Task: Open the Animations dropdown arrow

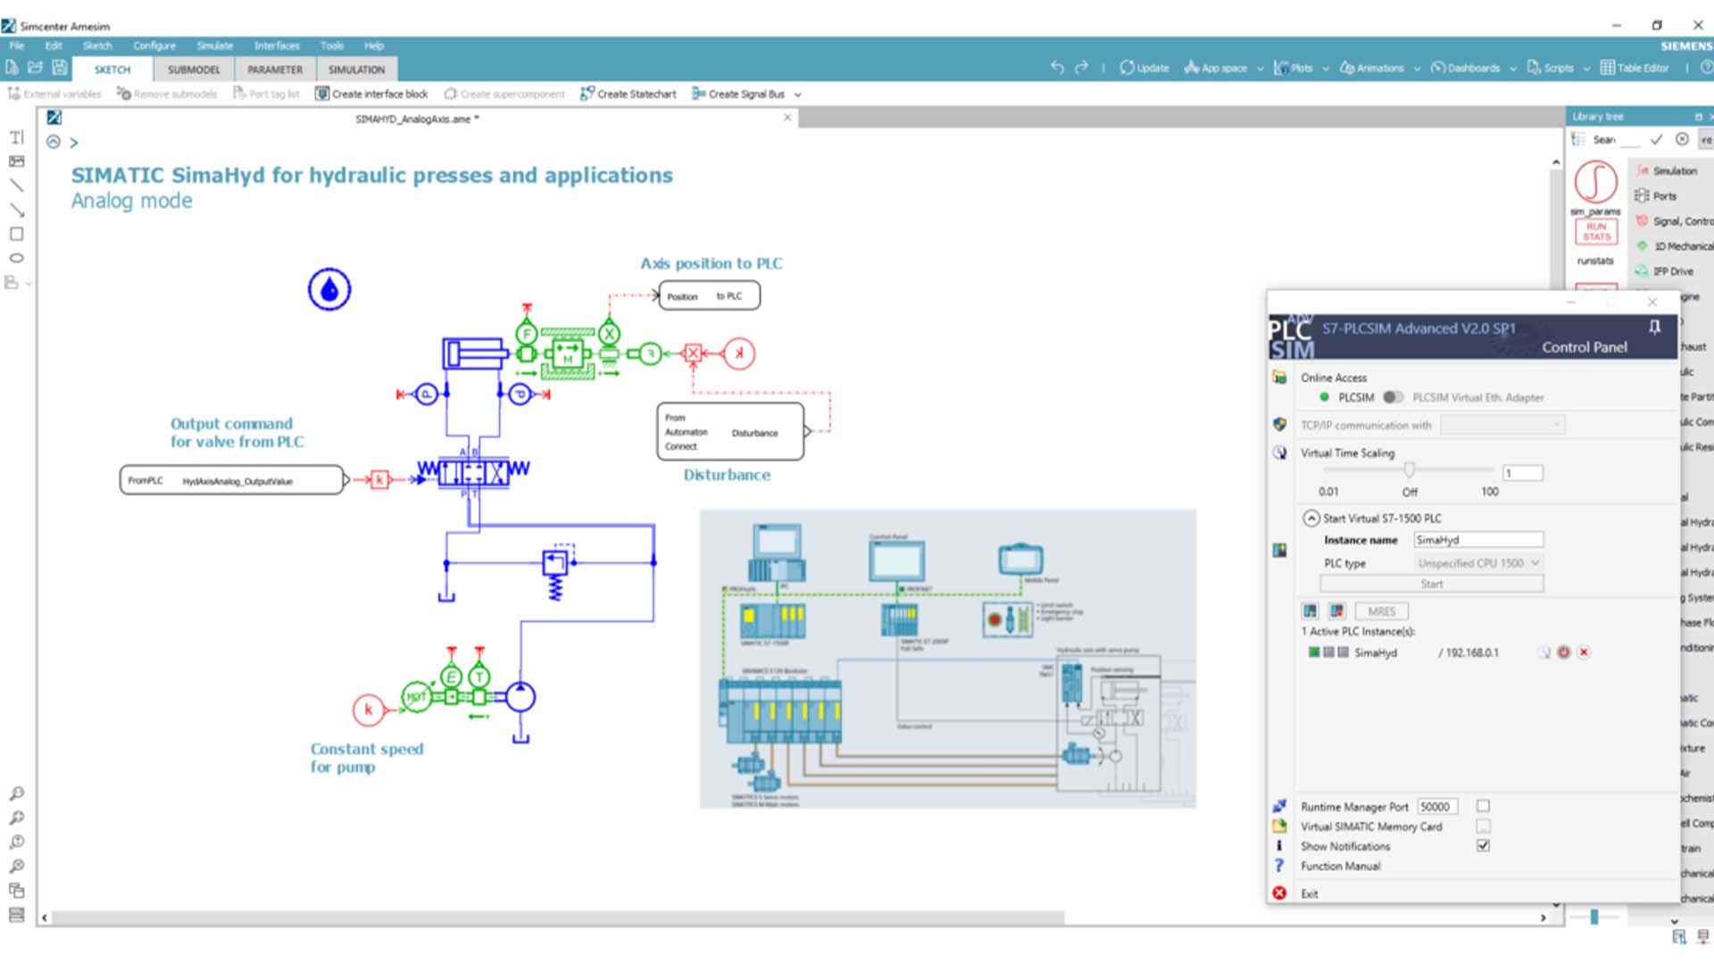Action: (x=1418, y=68)
